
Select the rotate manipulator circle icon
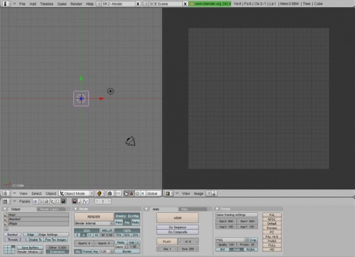point(137,194)
